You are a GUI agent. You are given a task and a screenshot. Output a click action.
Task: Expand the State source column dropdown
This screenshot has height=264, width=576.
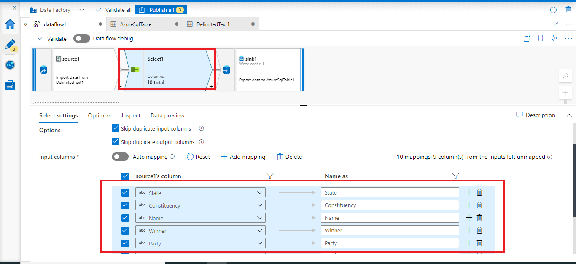(260, 193)
